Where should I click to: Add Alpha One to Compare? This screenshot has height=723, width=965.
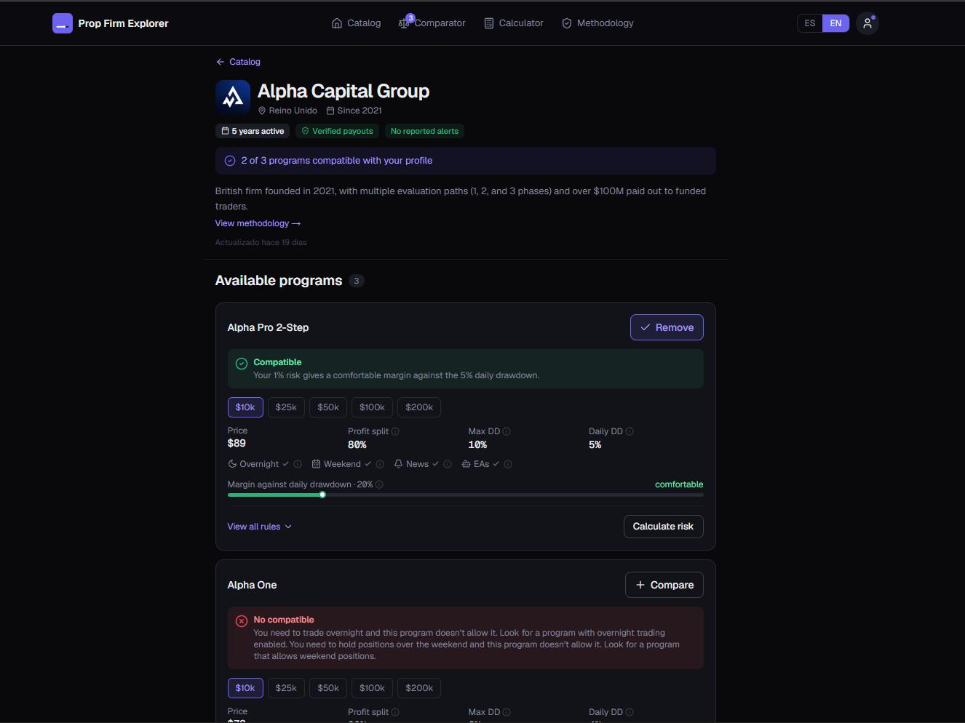664,585
